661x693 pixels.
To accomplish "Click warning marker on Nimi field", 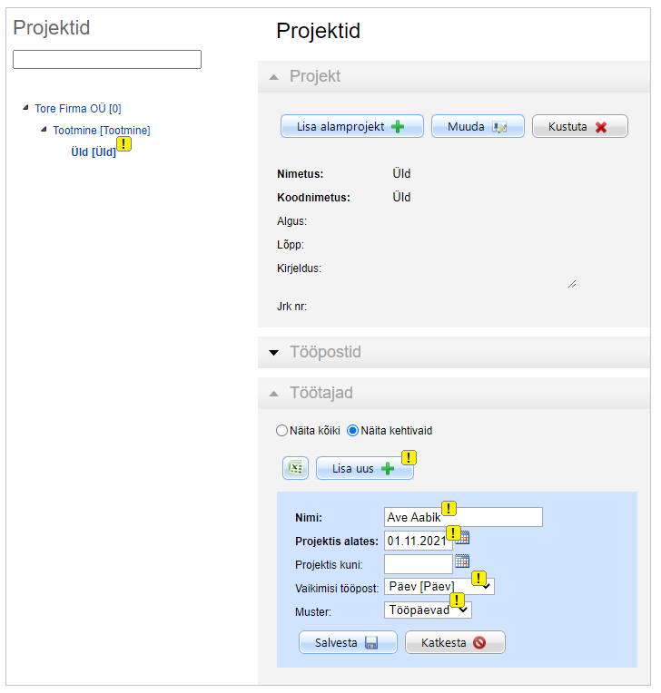I will [x=448, y=509].
